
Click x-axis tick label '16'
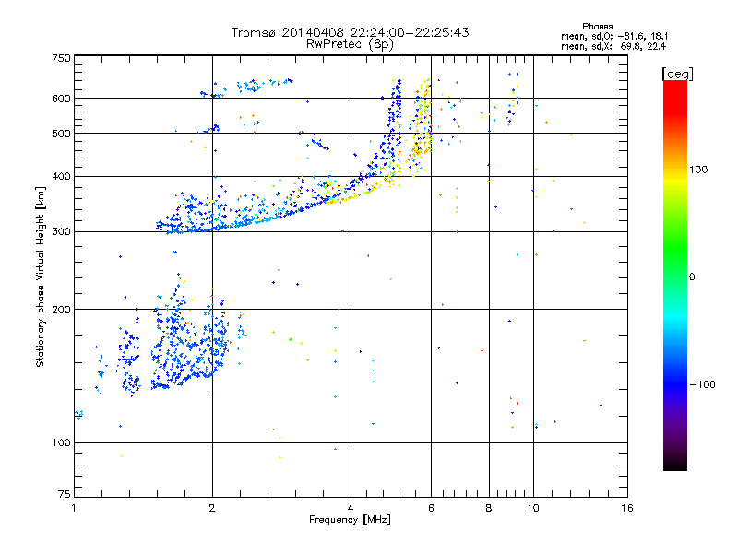tap(627, 508)
